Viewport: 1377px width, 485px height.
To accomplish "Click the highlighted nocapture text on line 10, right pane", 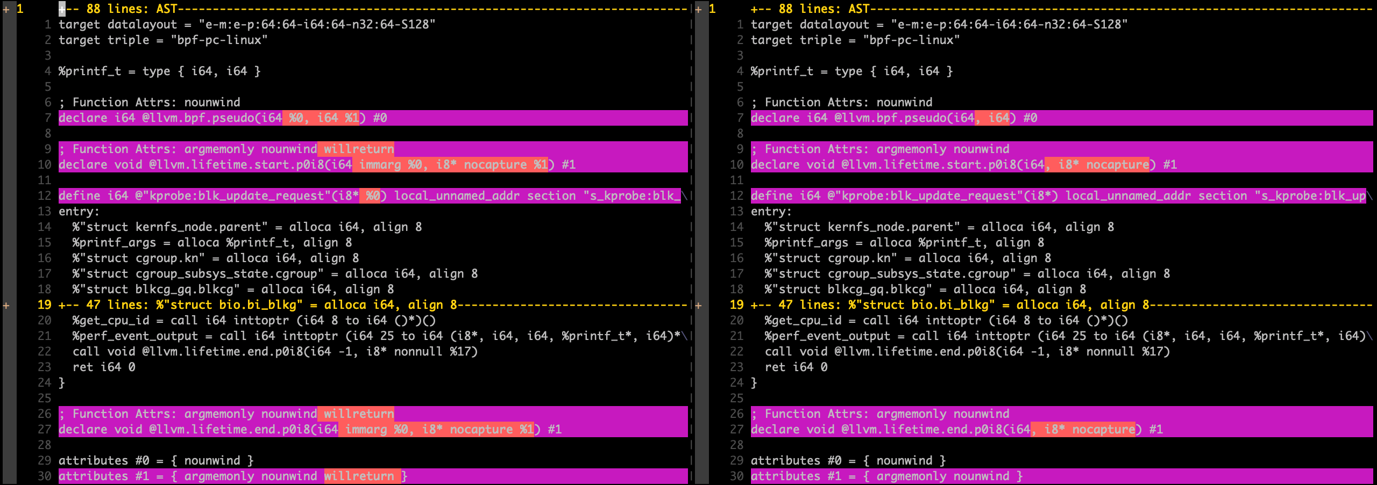I will (x=1115, y=164).
